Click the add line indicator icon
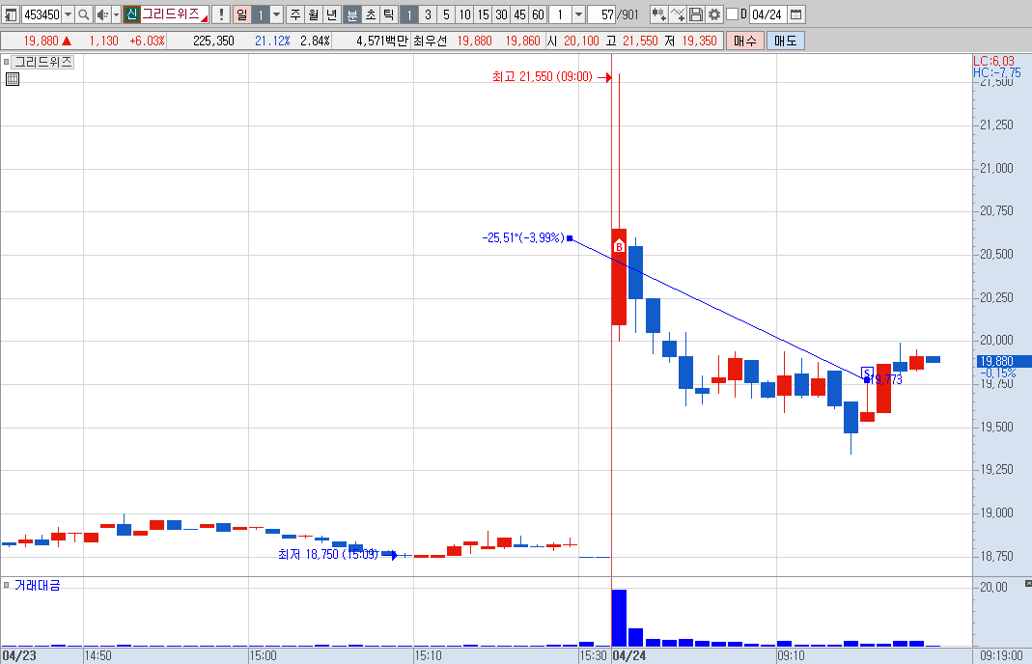The image size is (1032, 664). pyautogui.click(x=678, y=14)
